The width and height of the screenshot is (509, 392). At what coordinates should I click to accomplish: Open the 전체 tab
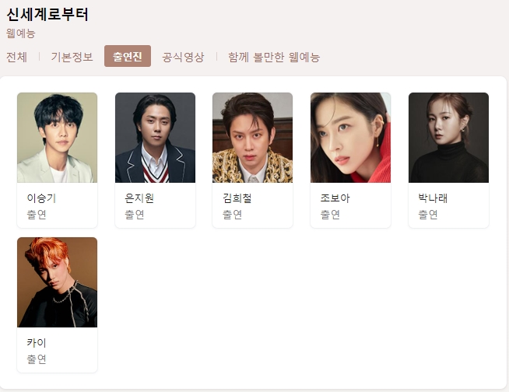pyautogui.click(x=16, y=57)
